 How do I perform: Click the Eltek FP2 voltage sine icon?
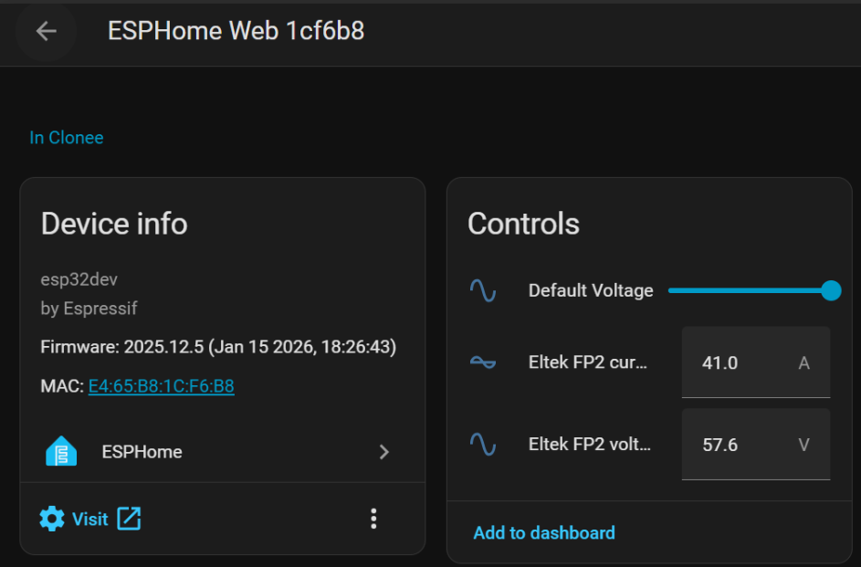click(x=483, y=445)
